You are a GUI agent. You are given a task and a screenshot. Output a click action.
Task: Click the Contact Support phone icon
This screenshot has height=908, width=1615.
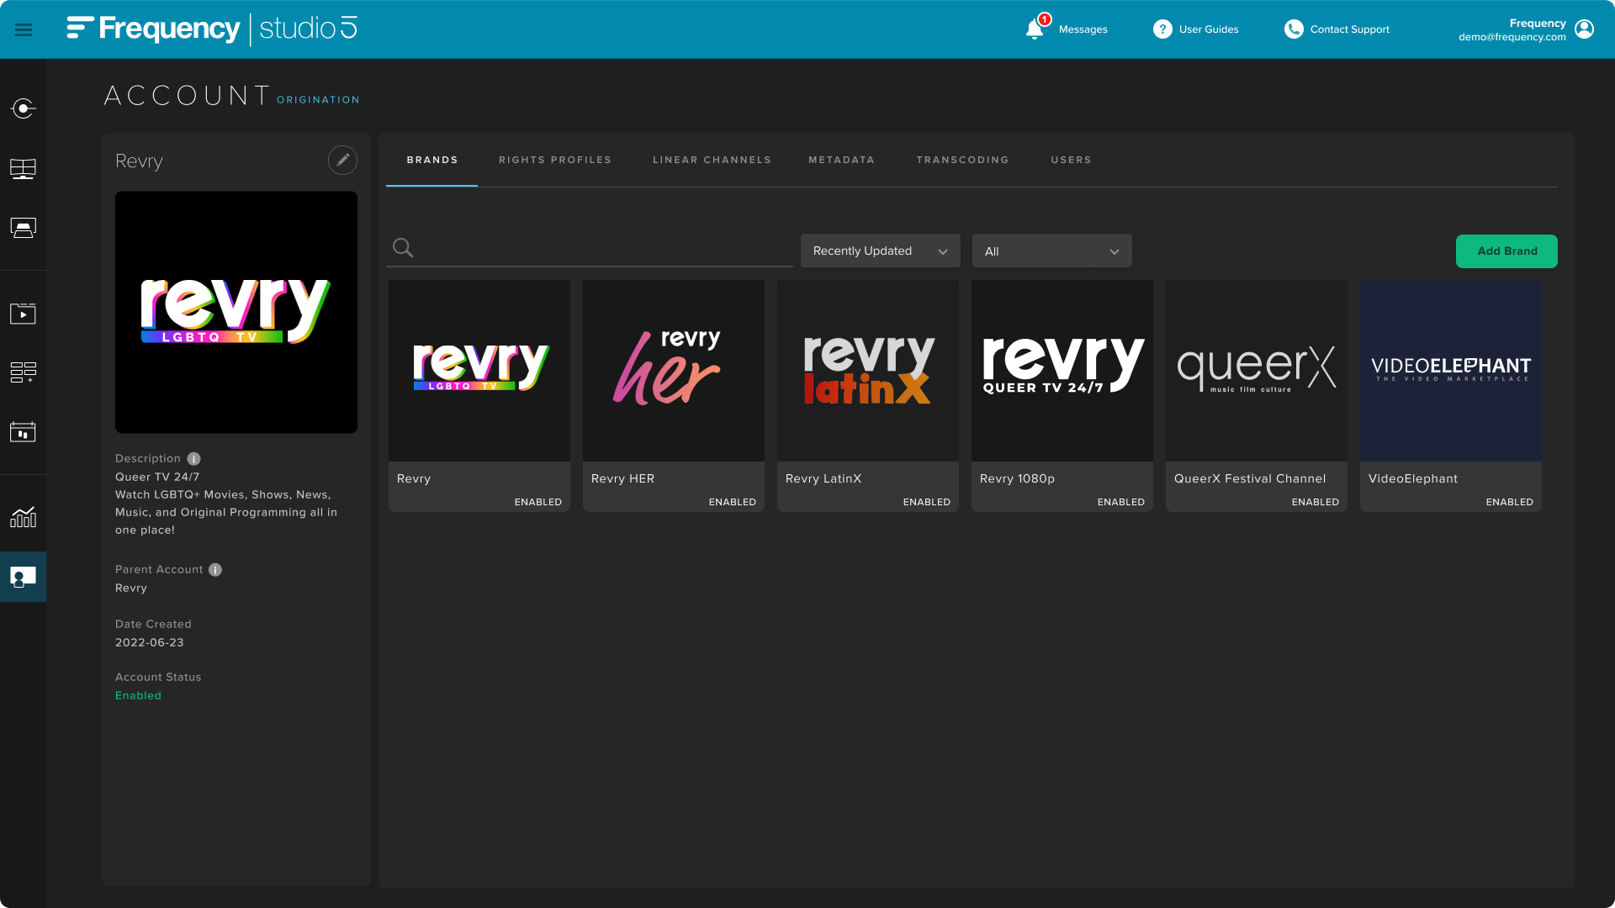pos(1294,29)
